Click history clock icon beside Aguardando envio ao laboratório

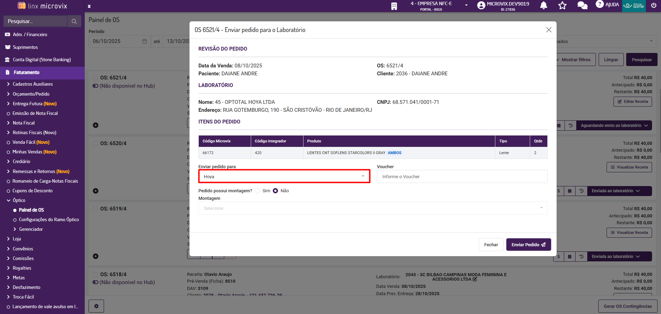[570, 126]
